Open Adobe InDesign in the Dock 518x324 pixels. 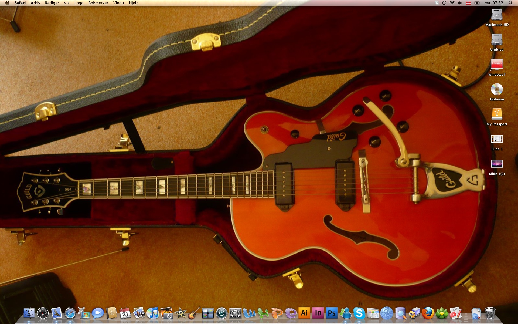318,313
